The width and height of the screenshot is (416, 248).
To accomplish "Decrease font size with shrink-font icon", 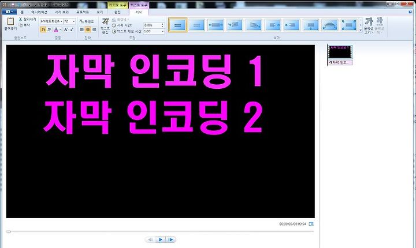I will click(72, 29).
